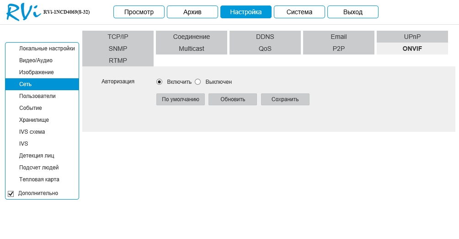Toggle the Дополнительно checkbox
The width and height of the screenshot is (459, 239).
coord(11,194)
